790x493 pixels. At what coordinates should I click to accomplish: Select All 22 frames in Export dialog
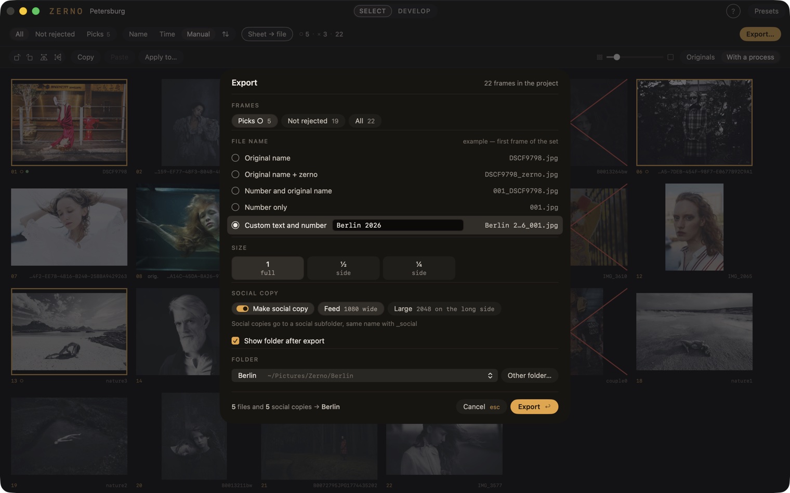tap(365, 121)
